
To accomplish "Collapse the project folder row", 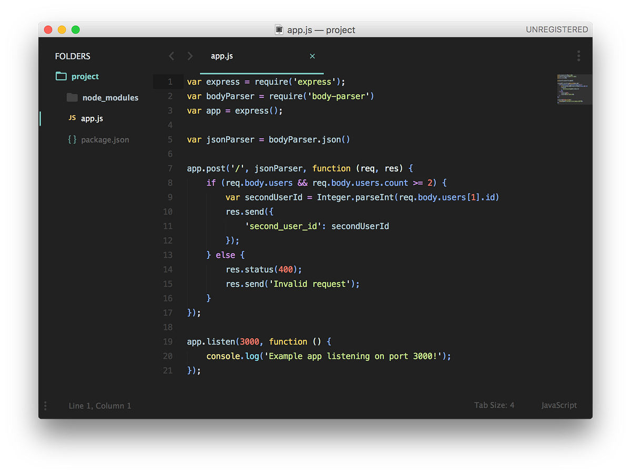I will pyautogui.click(x=85, y=76).
